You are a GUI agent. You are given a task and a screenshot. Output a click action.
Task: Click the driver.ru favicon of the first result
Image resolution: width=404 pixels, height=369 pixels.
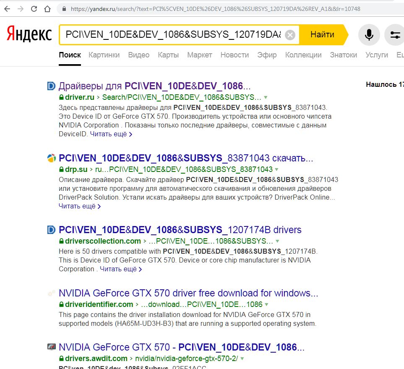tap(51, 86)
